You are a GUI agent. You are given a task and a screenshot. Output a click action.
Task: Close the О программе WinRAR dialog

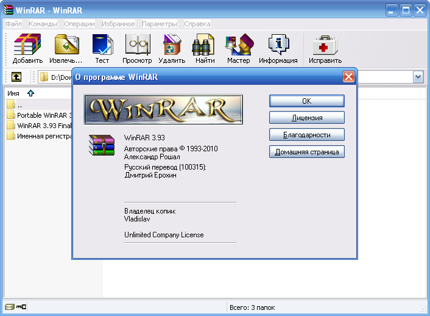coord(348,77)
